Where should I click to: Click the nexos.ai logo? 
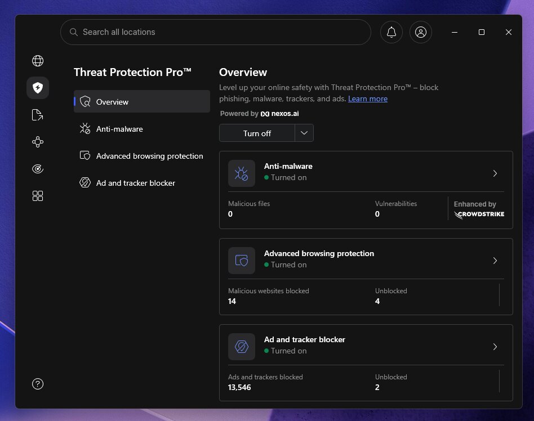click(279, 114)
